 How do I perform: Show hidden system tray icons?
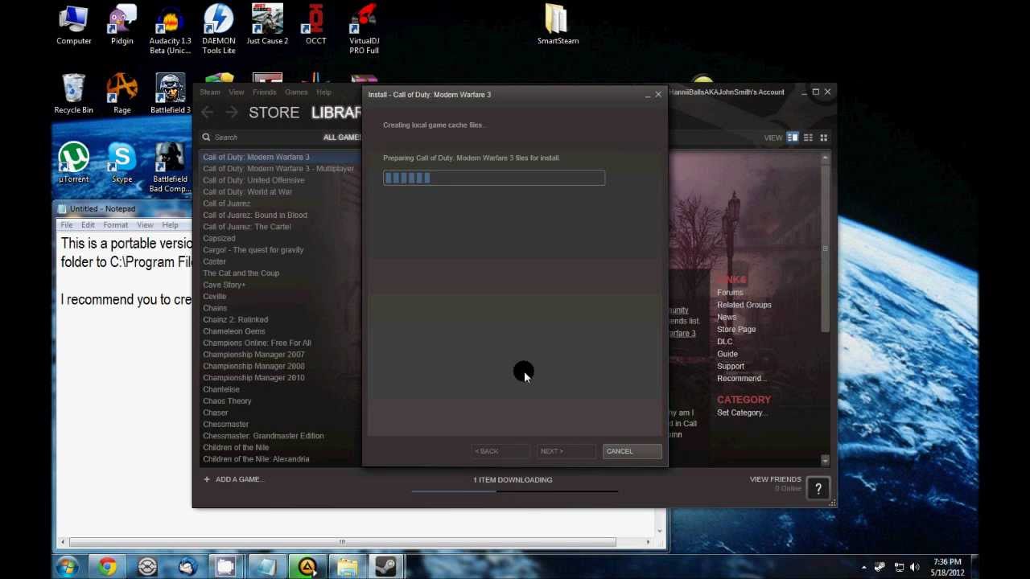point(864,568)
